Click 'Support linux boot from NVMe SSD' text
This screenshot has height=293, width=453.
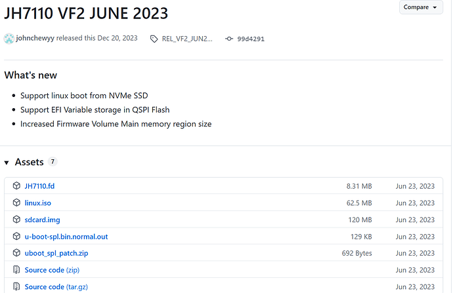84,96
